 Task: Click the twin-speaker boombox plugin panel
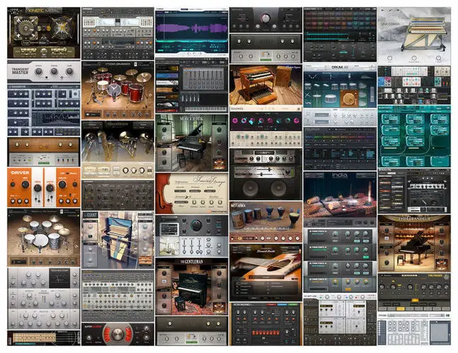point(265,185)
